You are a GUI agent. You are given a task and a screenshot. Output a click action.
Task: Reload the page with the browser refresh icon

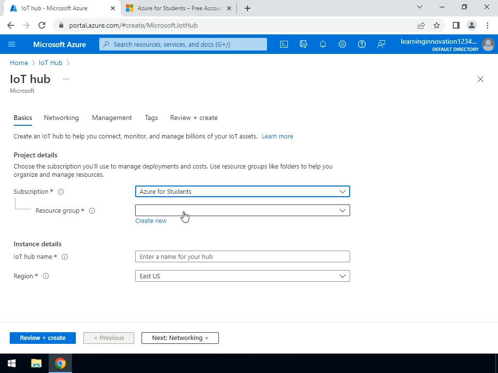(x=42, y=25)
